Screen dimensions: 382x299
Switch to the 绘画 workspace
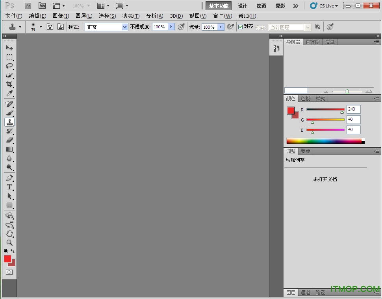(261, 6)
